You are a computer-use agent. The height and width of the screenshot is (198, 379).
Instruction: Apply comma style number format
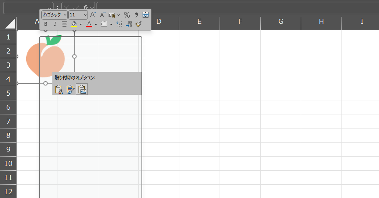(x=136, y=15)
